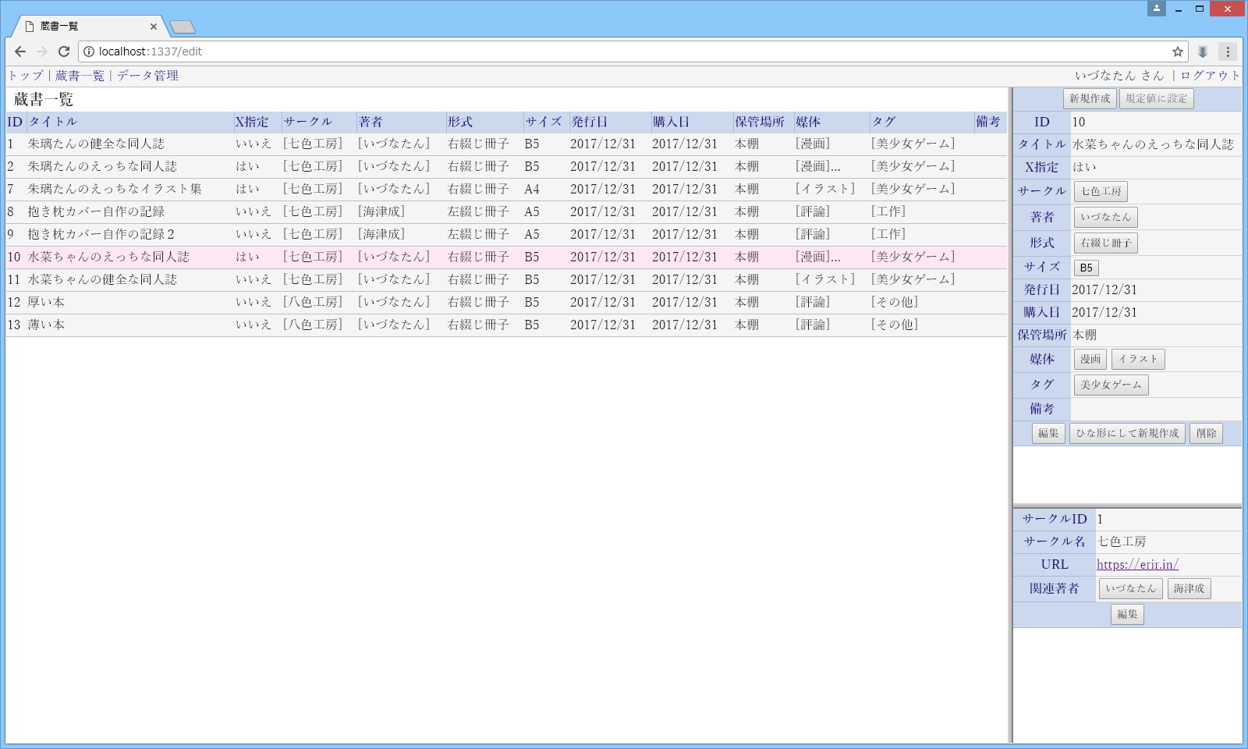Click the ひな形にして新規作成 button

click(1128, 434)
